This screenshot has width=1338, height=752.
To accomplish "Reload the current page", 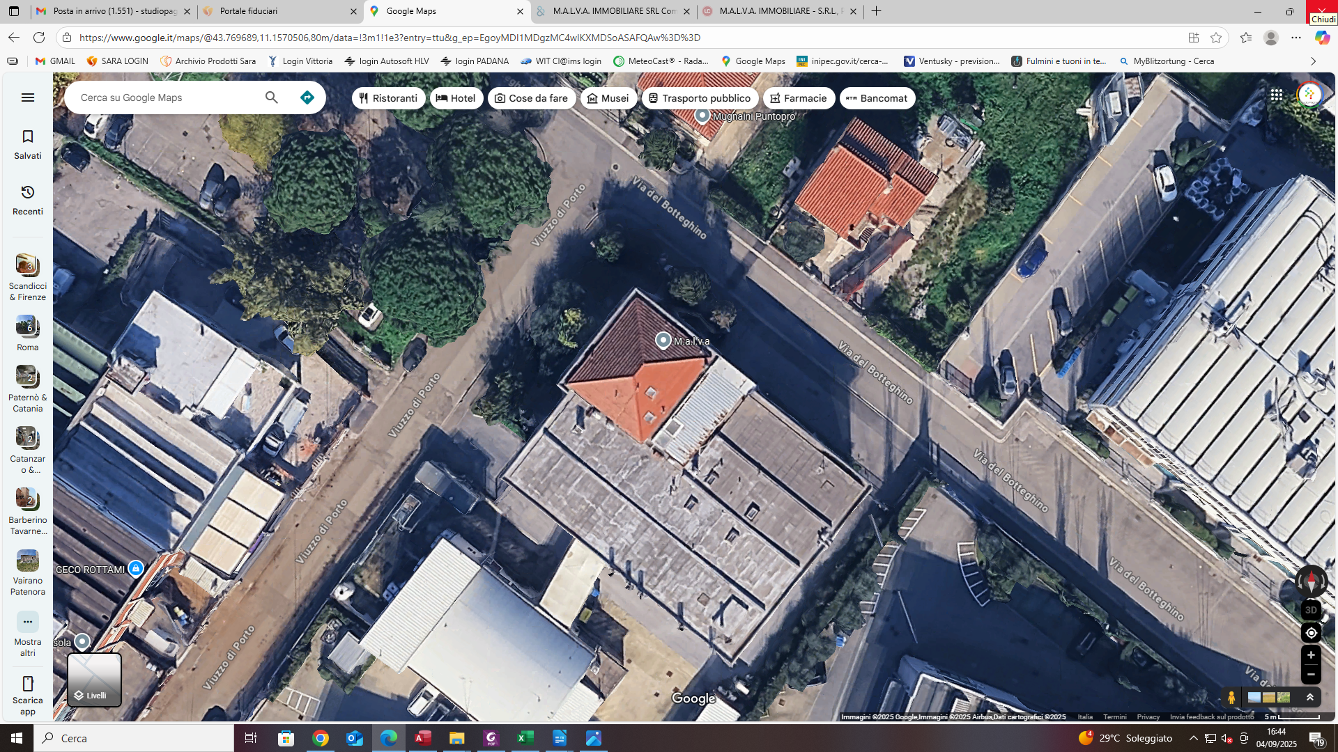I will pos(39,38).
